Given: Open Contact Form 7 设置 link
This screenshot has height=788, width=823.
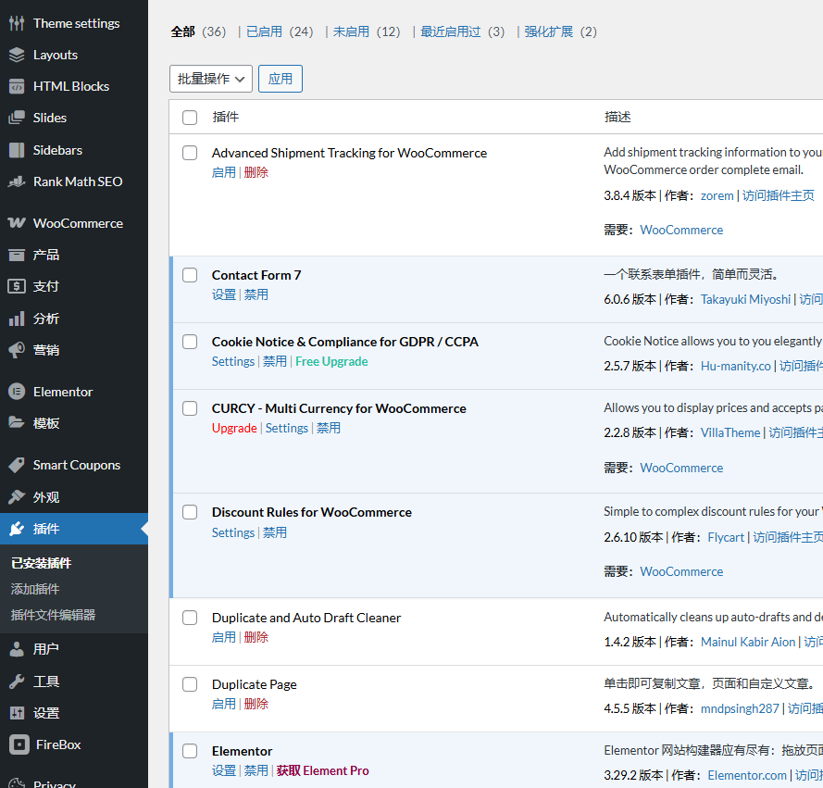Looking at the screenshot, I should [224, 294].
